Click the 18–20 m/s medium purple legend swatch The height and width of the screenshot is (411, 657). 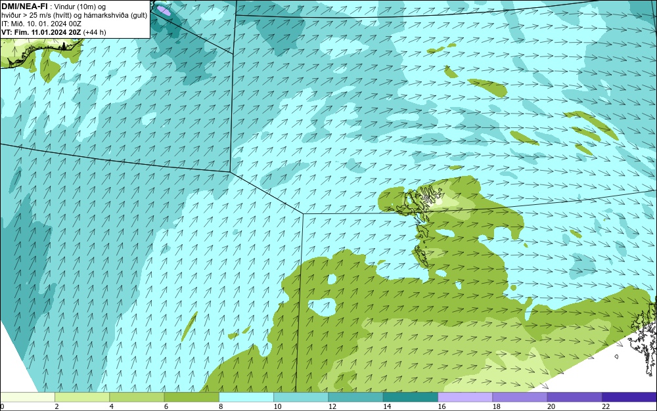click(x=520, y=397)
